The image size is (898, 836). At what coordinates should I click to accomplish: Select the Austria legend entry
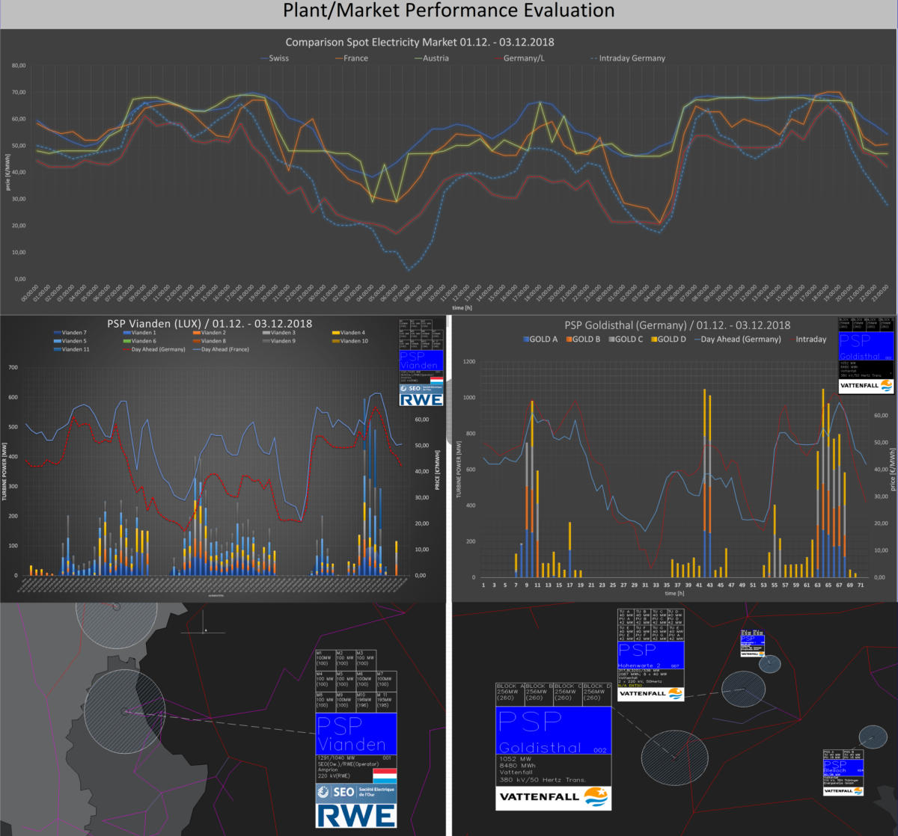pyautogui.click(x=431, y=58)
